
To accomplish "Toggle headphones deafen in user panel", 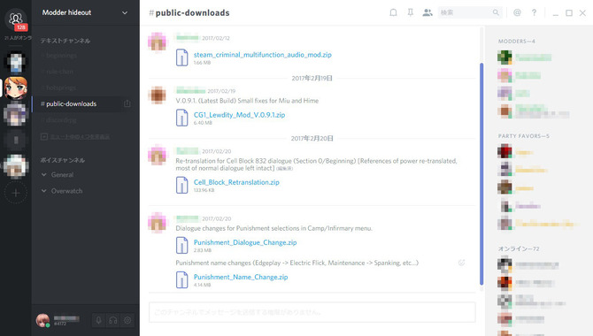I will [x=112, y=320].
